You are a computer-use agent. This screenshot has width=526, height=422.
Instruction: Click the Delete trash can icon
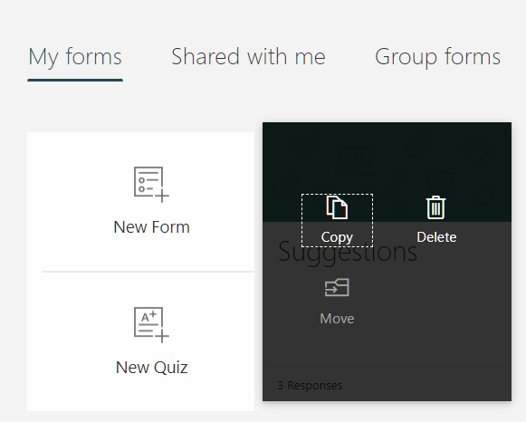(435, 207)
